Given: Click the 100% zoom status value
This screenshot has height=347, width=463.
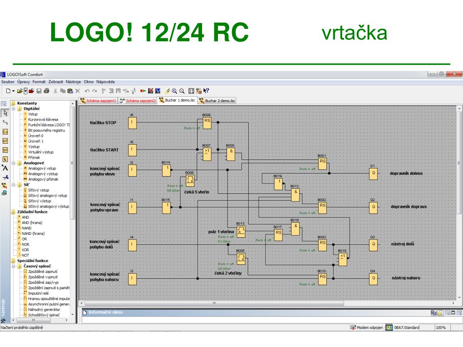Looking at the screenshot, I should pos(440,328).
